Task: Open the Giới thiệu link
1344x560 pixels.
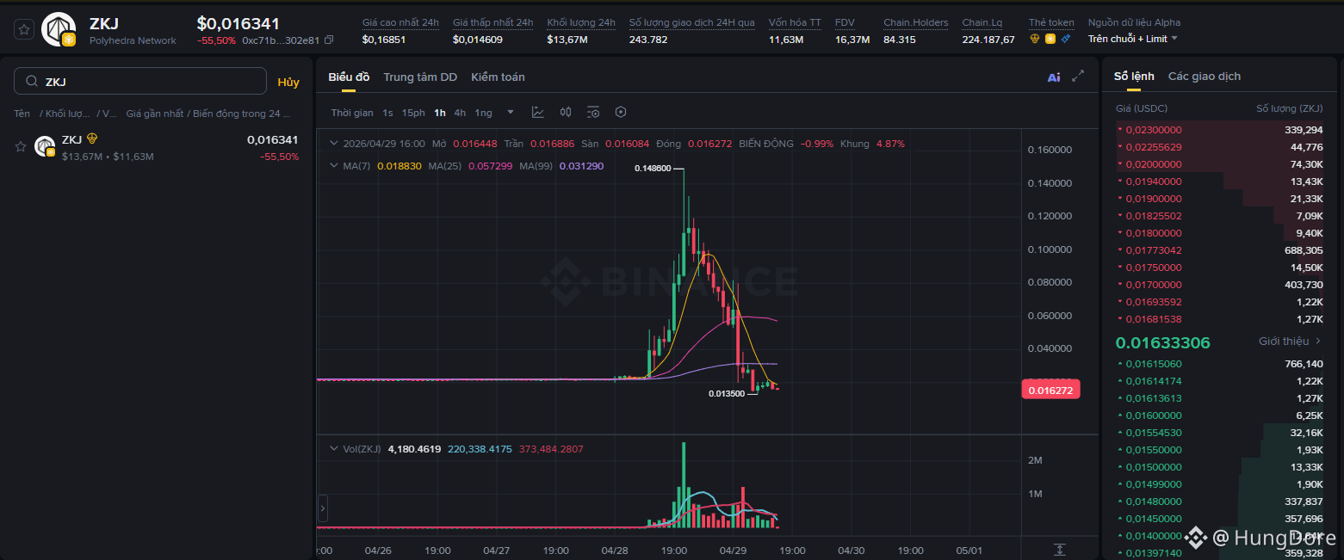Action: pyautogui.click(x=1284, y=342)
